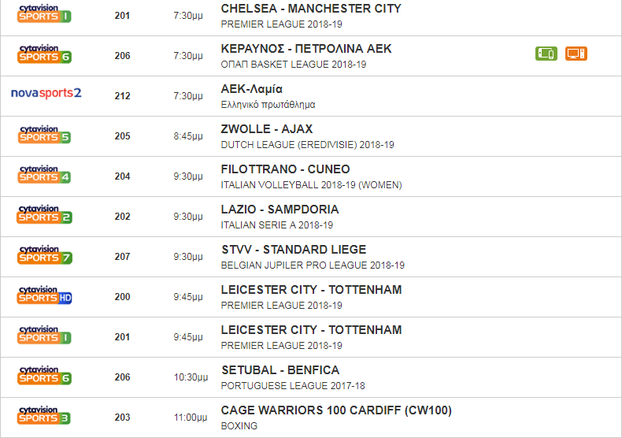Click the Cytavision Sports 7 channel logo
The image size is (622, 438).
point(44,254)
